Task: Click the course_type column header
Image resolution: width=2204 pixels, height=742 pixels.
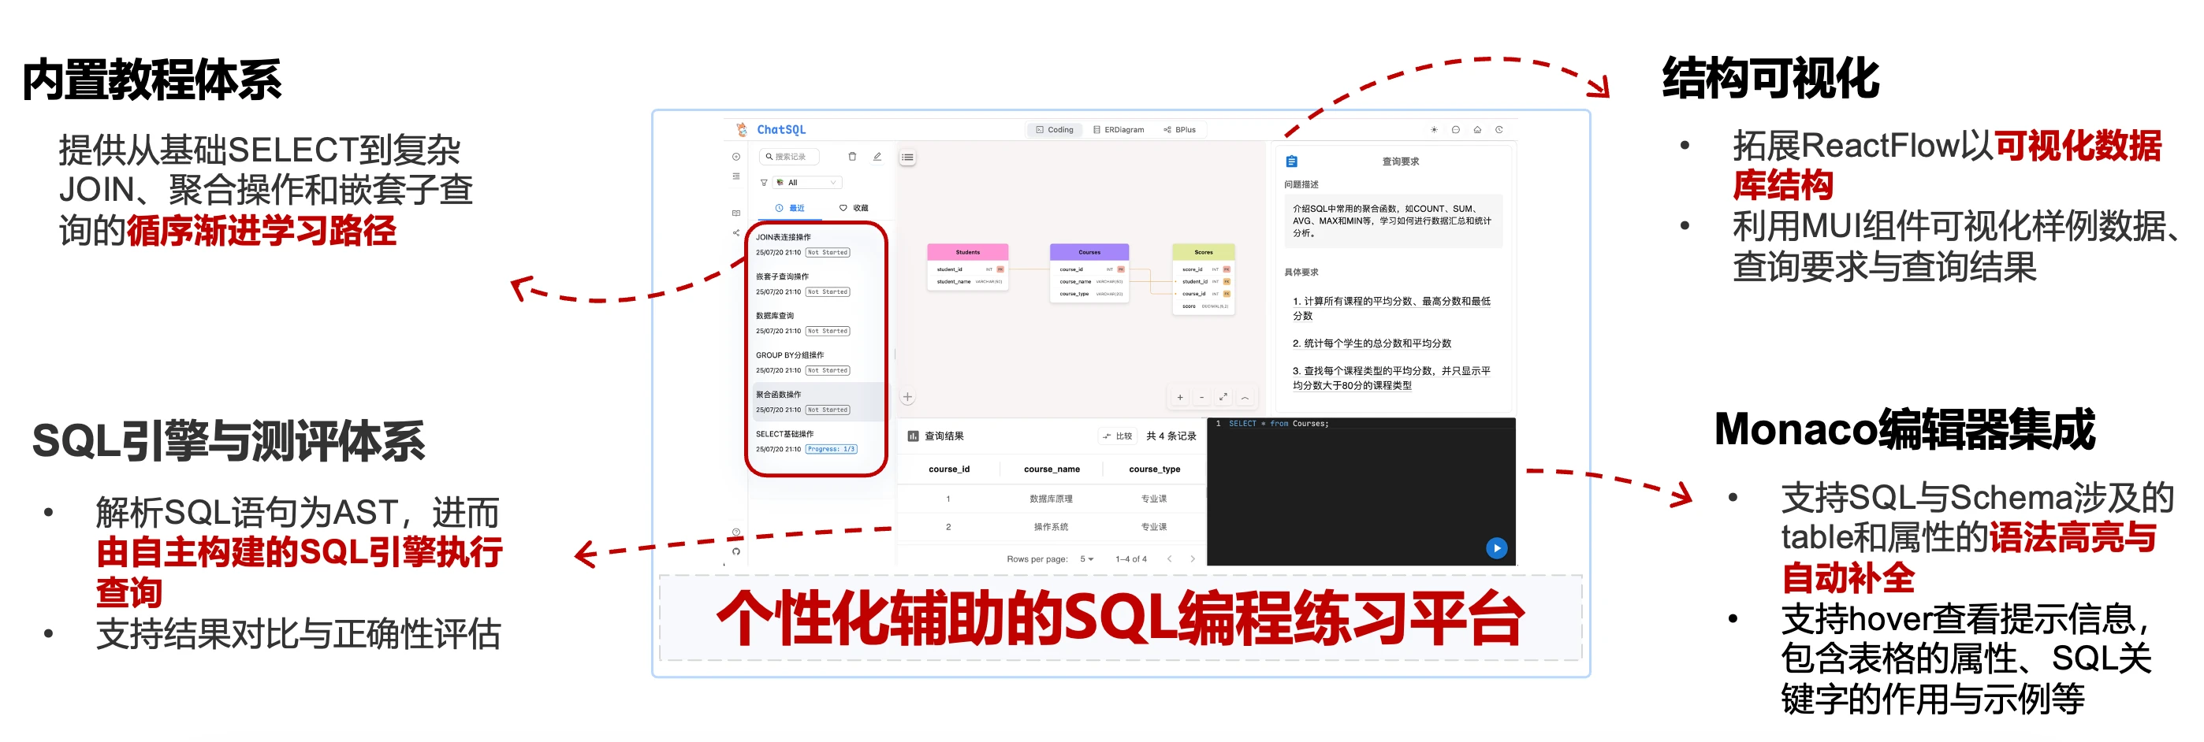Action: (x=1154, y=469)
